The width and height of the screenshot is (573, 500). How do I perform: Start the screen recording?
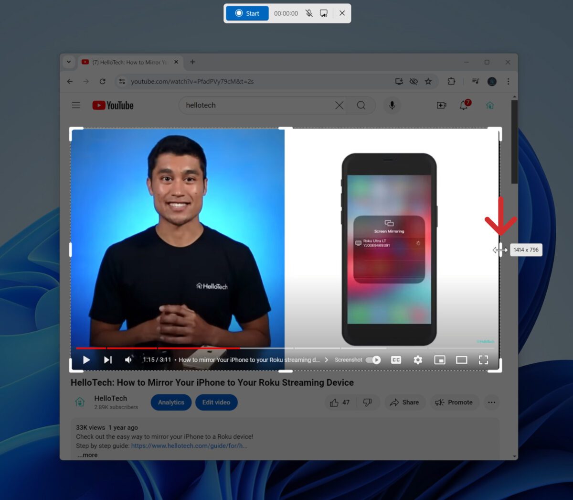tap(247, 13)
